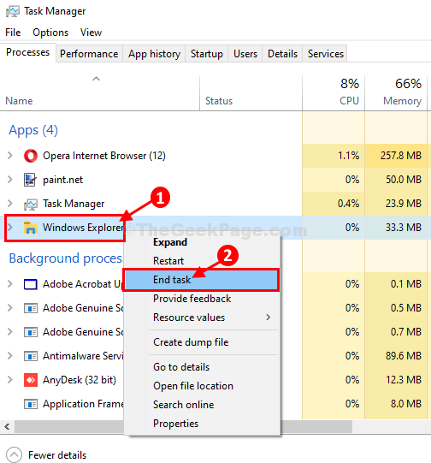Click the horizontal scrollbar left arrow
This screenshot has height=463, width=431.
pos(7,426)
